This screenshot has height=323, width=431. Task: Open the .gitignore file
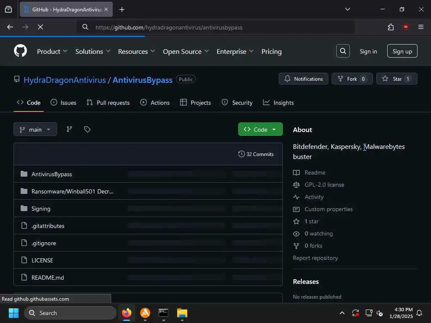coord(44,243)
